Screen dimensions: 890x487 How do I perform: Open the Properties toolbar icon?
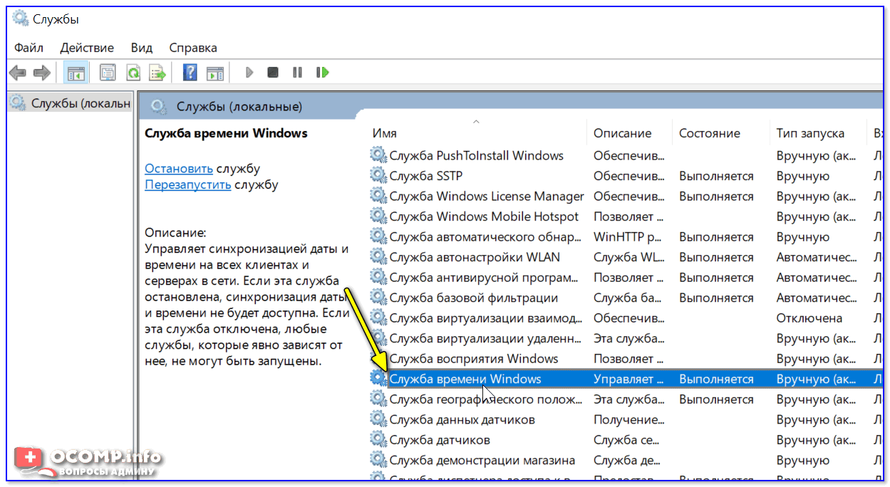[x=108, y=73]
